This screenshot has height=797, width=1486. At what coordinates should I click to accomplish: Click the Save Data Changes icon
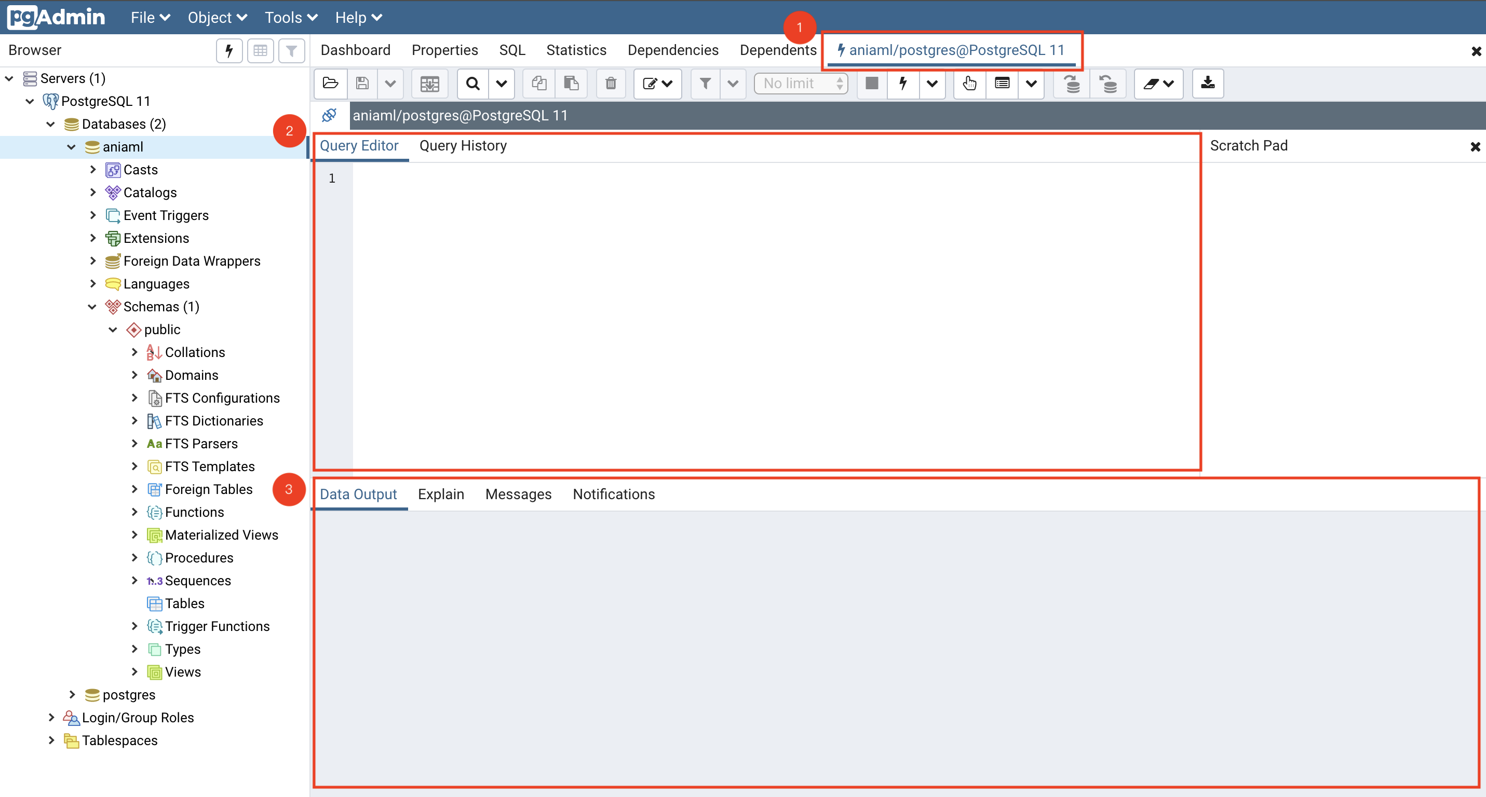[x=430, y=84]
